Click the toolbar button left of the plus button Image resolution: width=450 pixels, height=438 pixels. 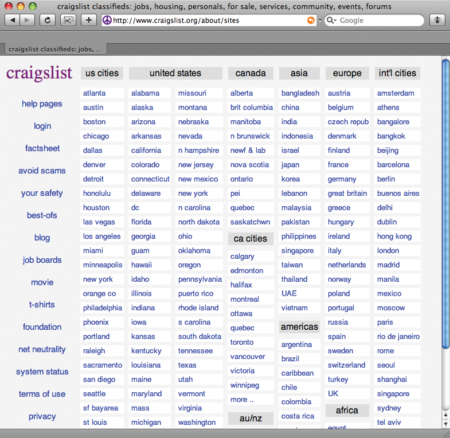(68, 20)
